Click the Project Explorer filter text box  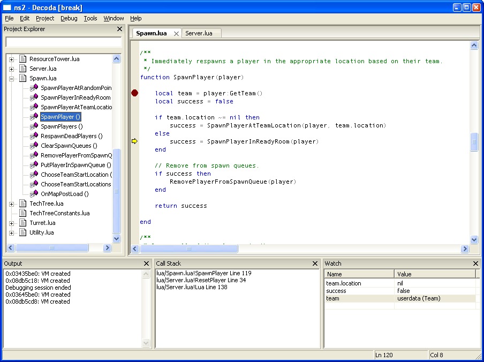click(x=63, y=42)
